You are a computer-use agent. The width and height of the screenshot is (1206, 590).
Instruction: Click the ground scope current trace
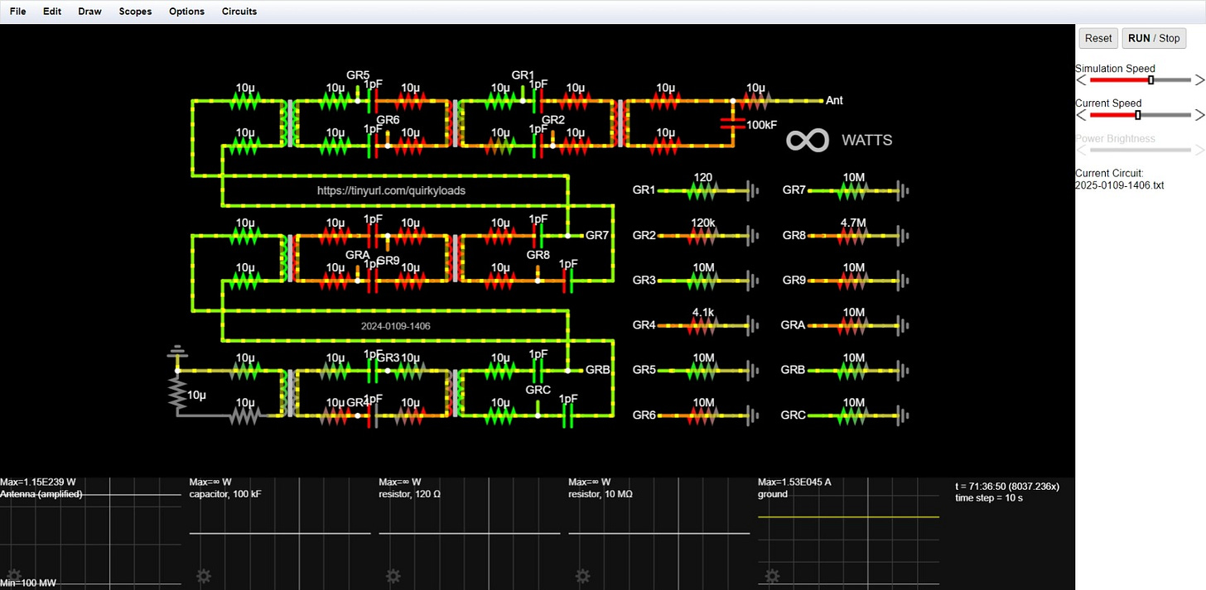pos(848,517)
